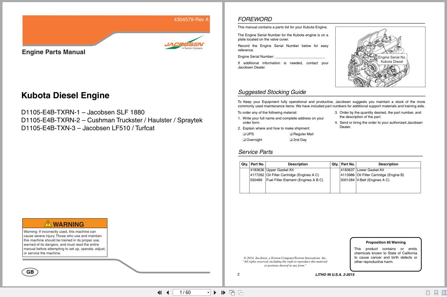Click part number 4183637
The width and height of the screenshot is (447, 297).
tap(348, 170)
